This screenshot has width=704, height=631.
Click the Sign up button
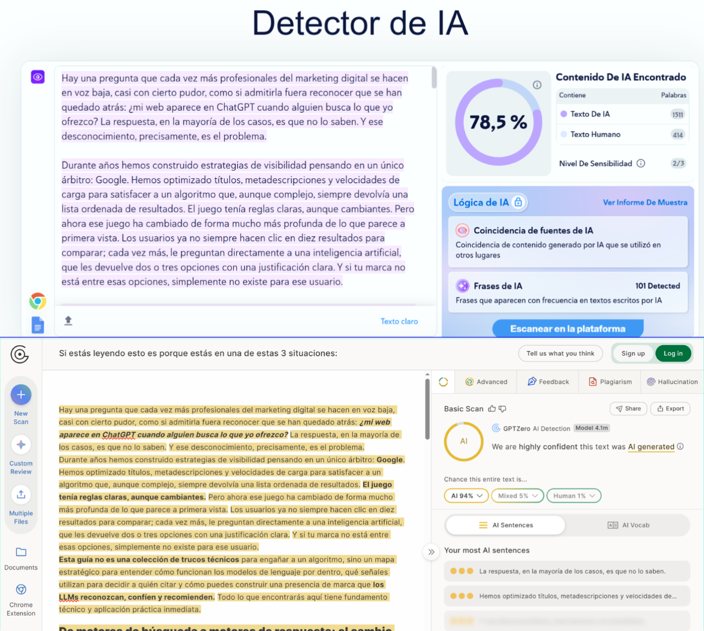point(633,353)
